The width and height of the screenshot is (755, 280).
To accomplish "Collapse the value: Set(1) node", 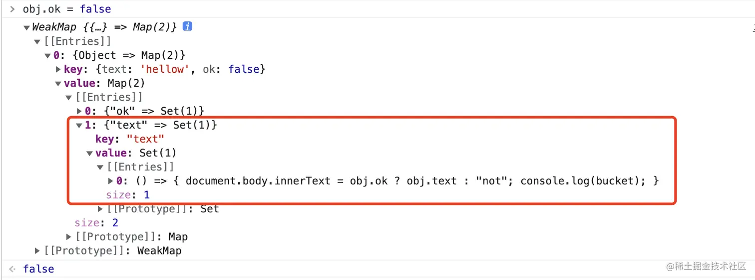I will point(90,153).
